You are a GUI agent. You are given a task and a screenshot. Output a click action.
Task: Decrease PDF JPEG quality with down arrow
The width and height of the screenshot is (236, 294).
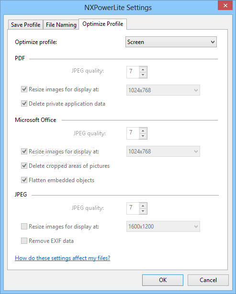coord(143,75)
